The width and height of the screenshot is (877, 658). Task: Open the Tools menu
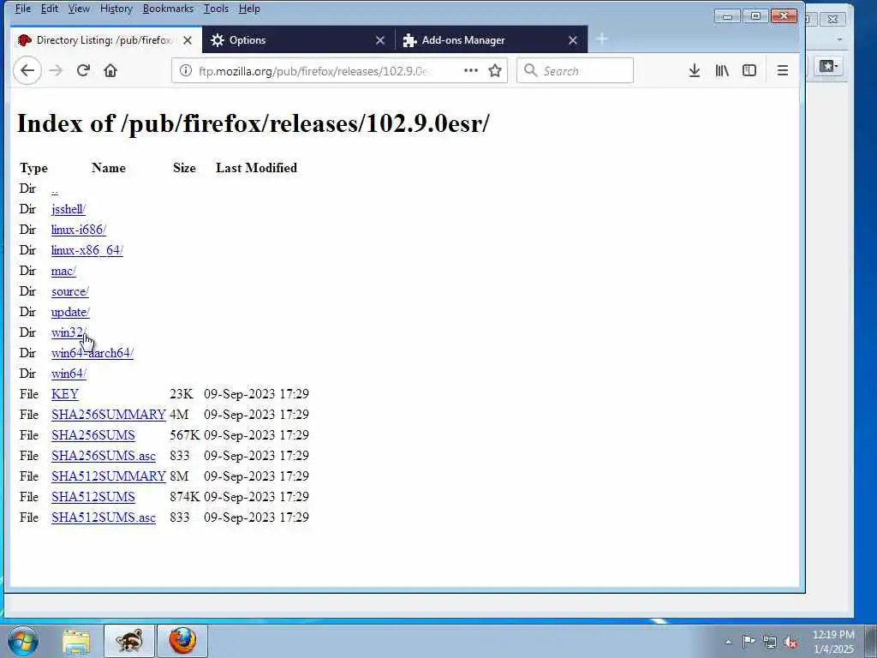click(216, 9)
